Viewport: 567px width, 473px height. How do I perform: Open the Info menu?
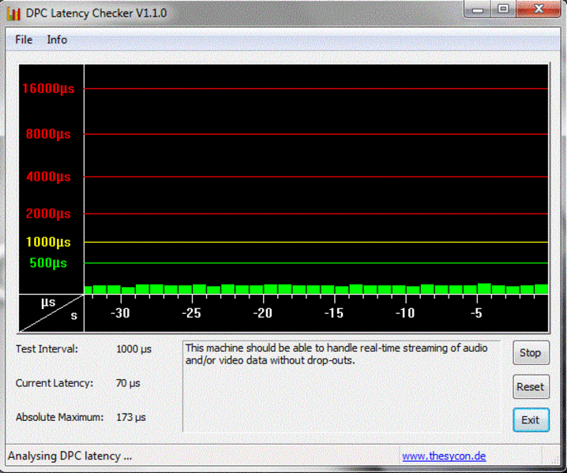(57, 39)
